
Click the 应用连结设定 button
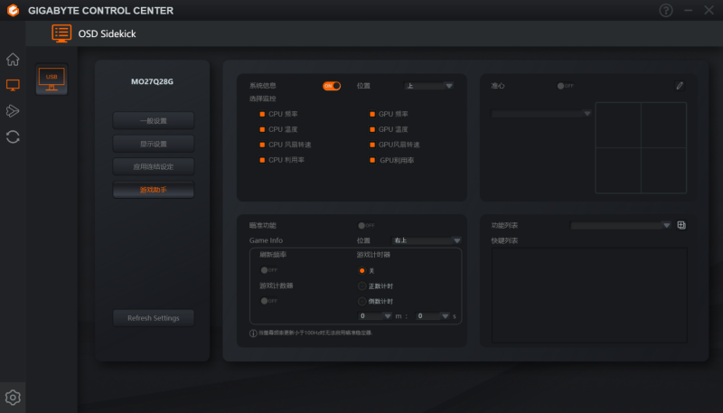[154, 166]
